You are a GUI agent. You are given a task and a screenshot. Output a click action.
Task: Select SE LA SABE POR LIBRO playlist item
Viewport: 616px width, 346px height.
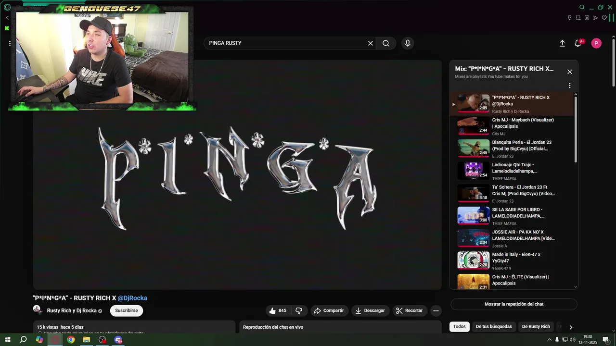(x=512, y=216)
